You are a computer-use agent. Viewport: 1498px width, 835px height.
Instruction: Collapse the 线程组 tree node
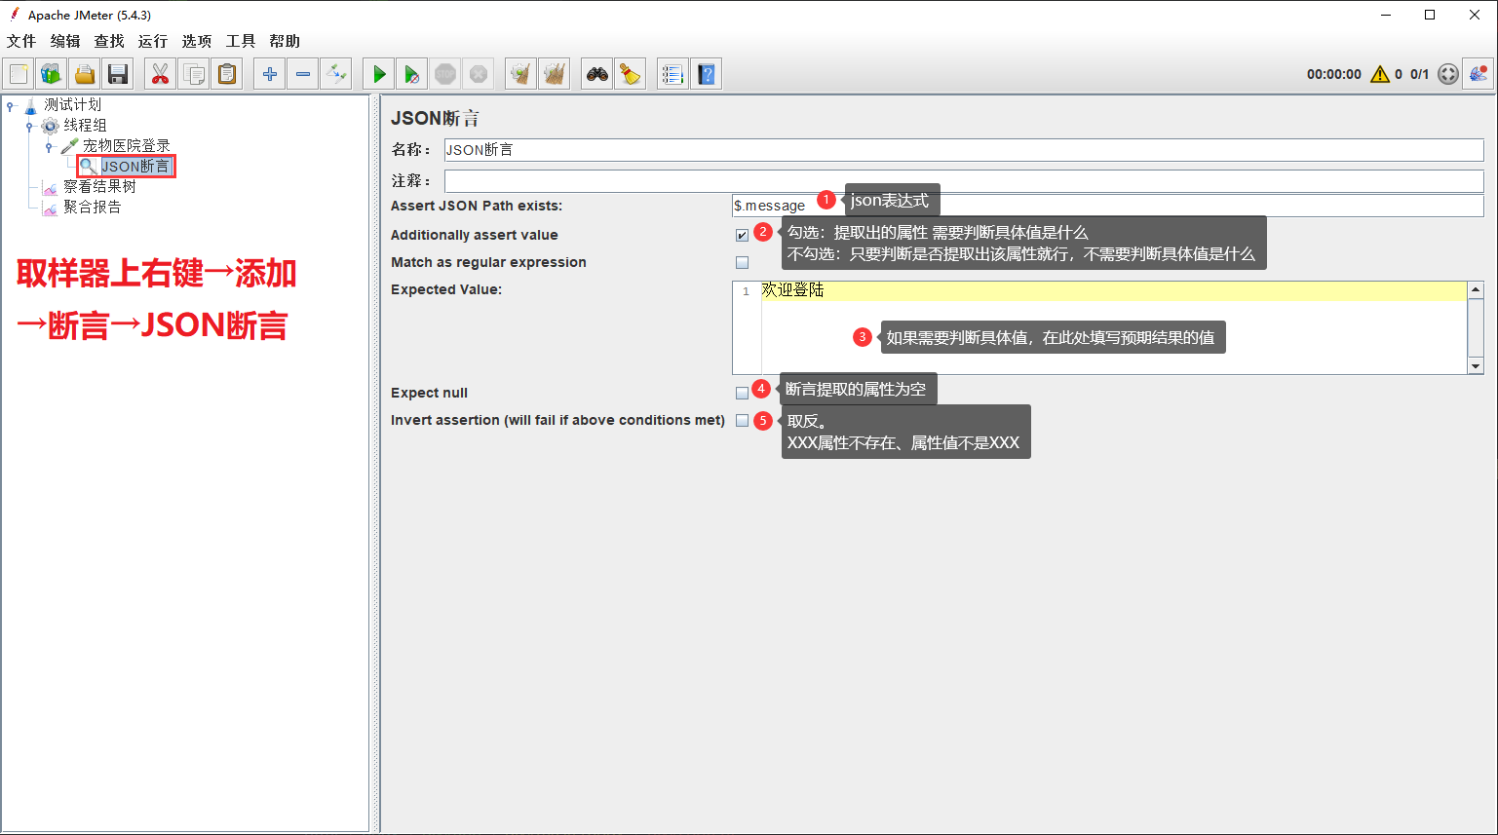[30, 126]
